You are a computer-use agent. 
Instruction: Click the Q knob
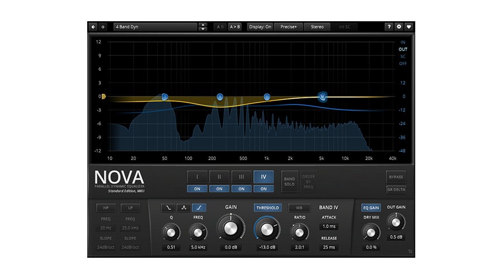pyautogui.click(x=171, y=233)
